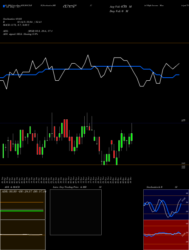This screenshot has width=189, height=250.
Task: Click the last green candlestick on the chart
Action: (132, 137)
